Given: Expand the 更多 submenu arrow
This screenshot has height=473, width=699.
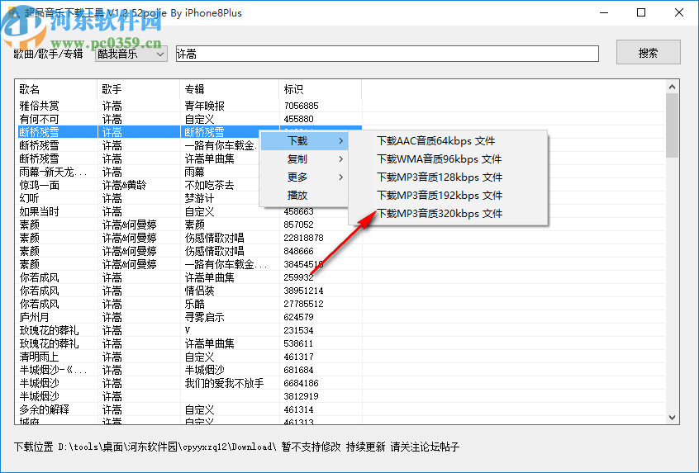Looking at the screenshot, I should pyautogui.click(x=340, y=177).
